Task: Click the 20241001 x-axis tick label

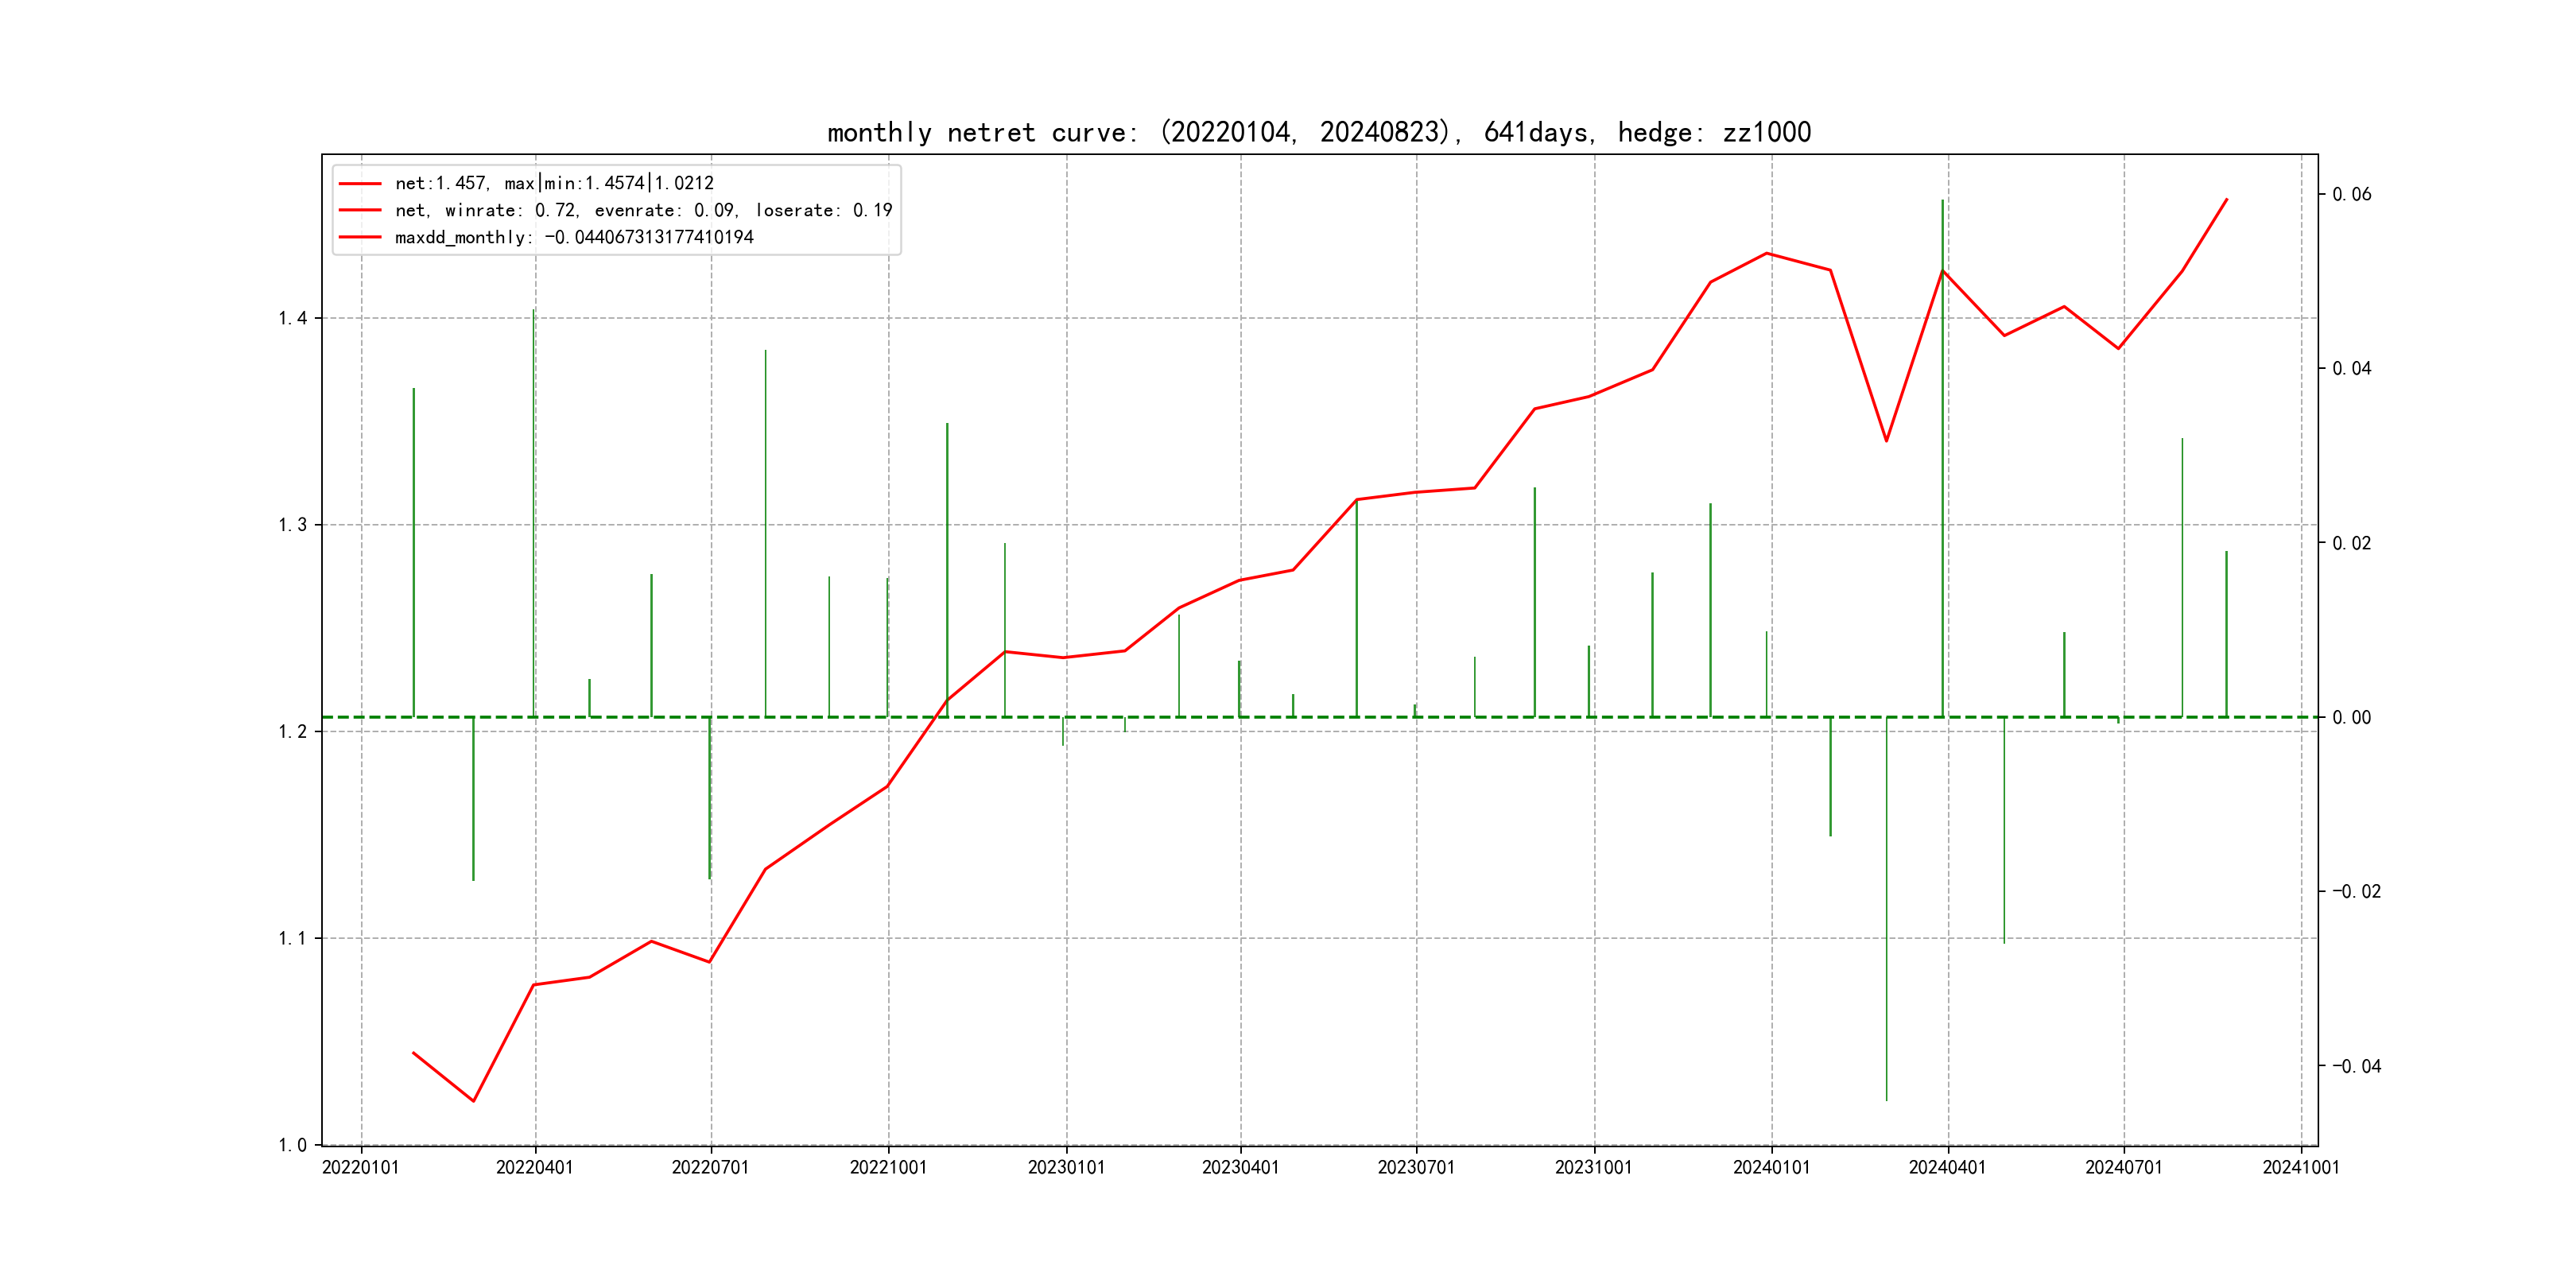Action: click(x=2301, y=1168)
